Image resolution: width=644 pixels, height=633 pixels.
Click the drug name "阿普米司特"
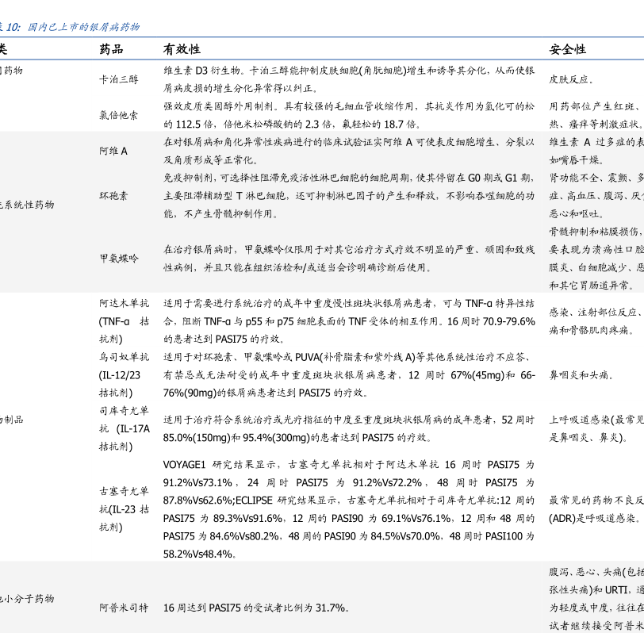click(x=124, y=608)
